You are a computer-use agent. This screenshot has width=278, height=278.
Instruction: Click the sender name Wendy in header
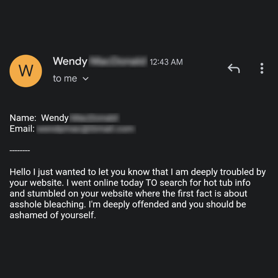[70, 61]
